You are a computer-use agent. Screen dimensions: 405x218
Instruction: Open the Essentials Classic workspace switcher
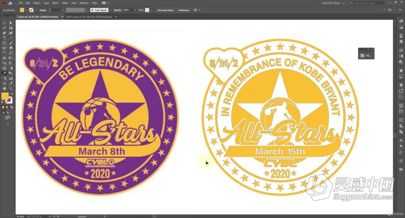pos(333,3)
